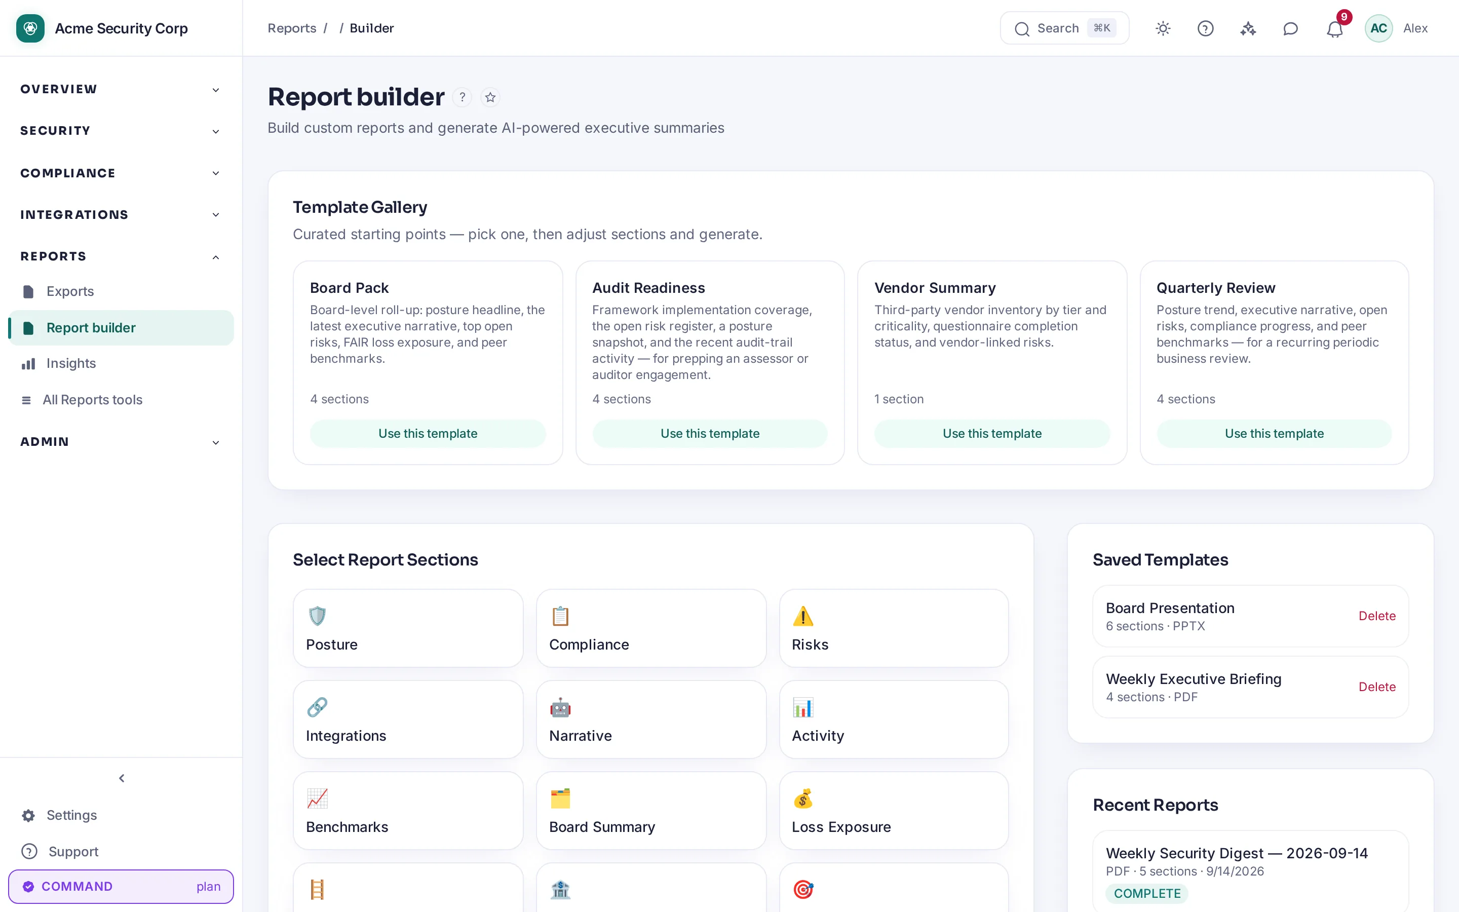1459x912 pixels.
Task: Click the search magnifier icon
Action: [1022, 29]
